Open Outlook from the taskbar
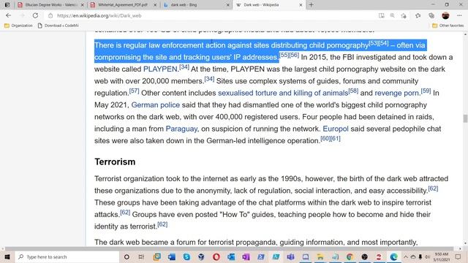468x263 pixels. (231, 256)
